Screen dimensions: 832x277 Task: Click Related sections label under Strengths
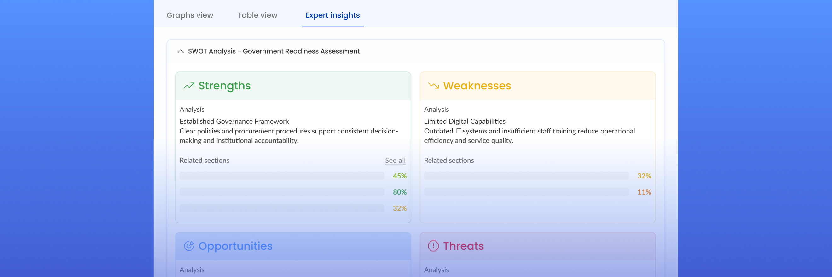click(x=205, y=161)
